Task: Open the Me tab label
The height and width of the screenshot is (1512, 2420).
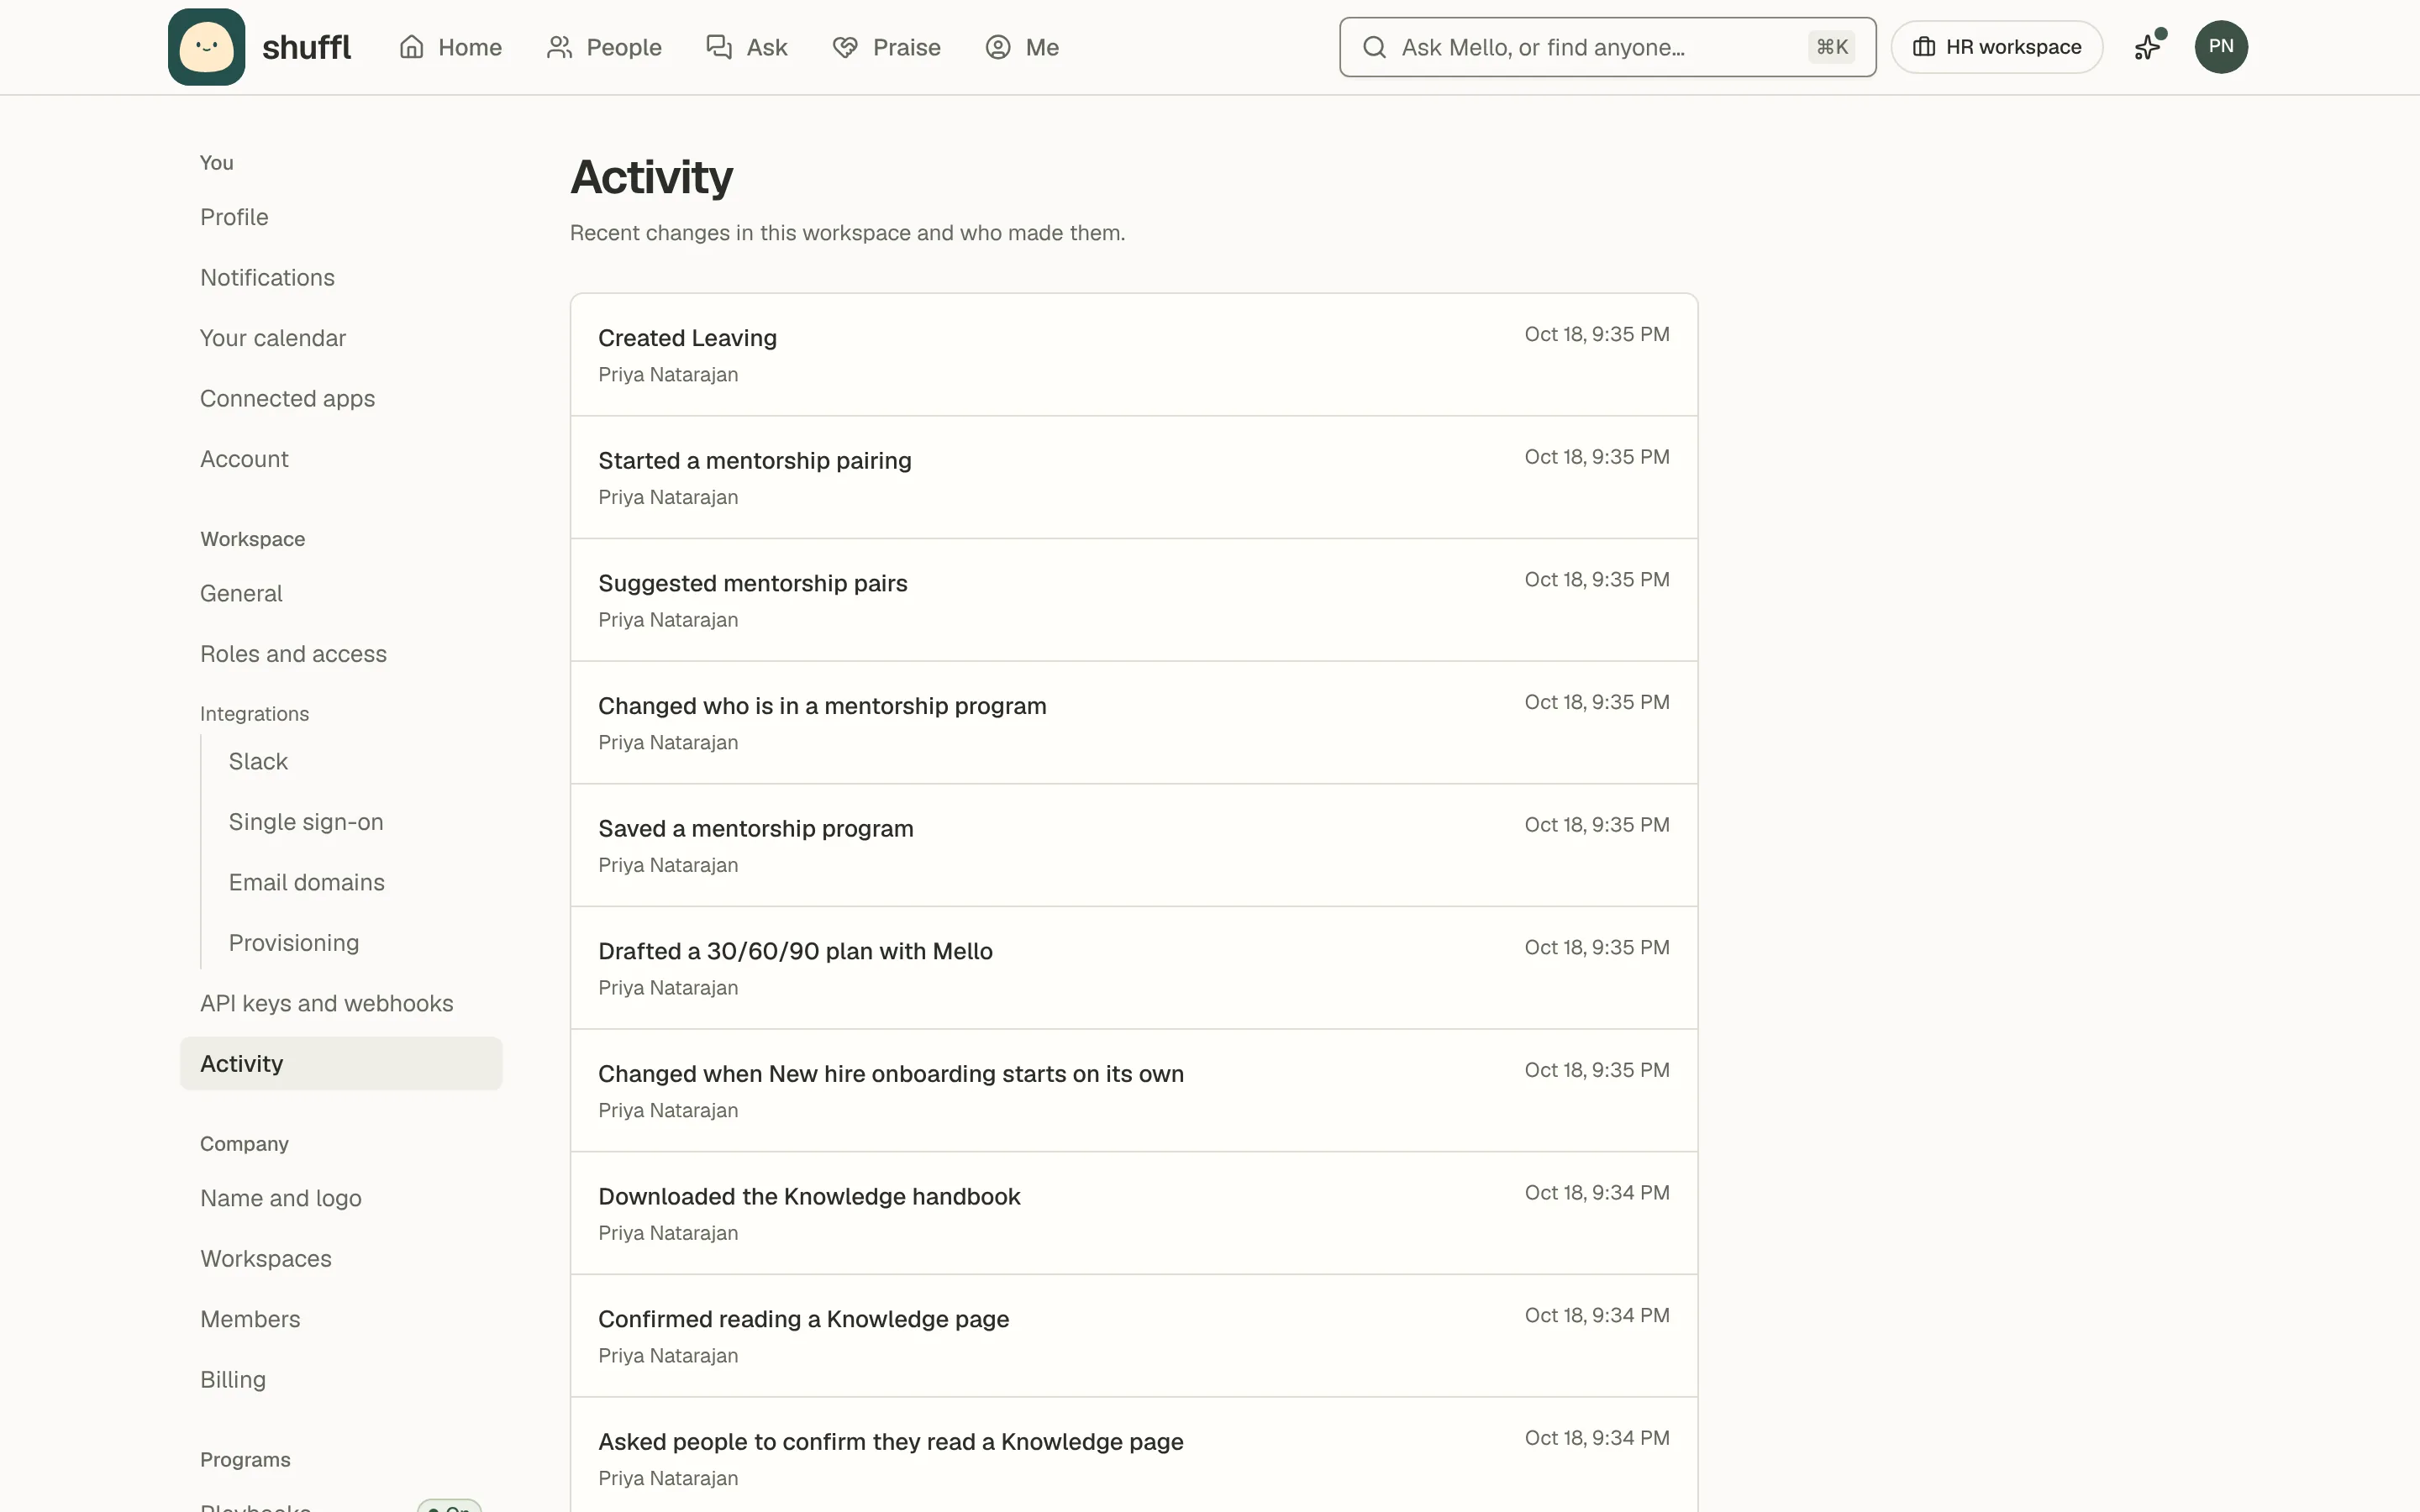Action: point(1042,47)
